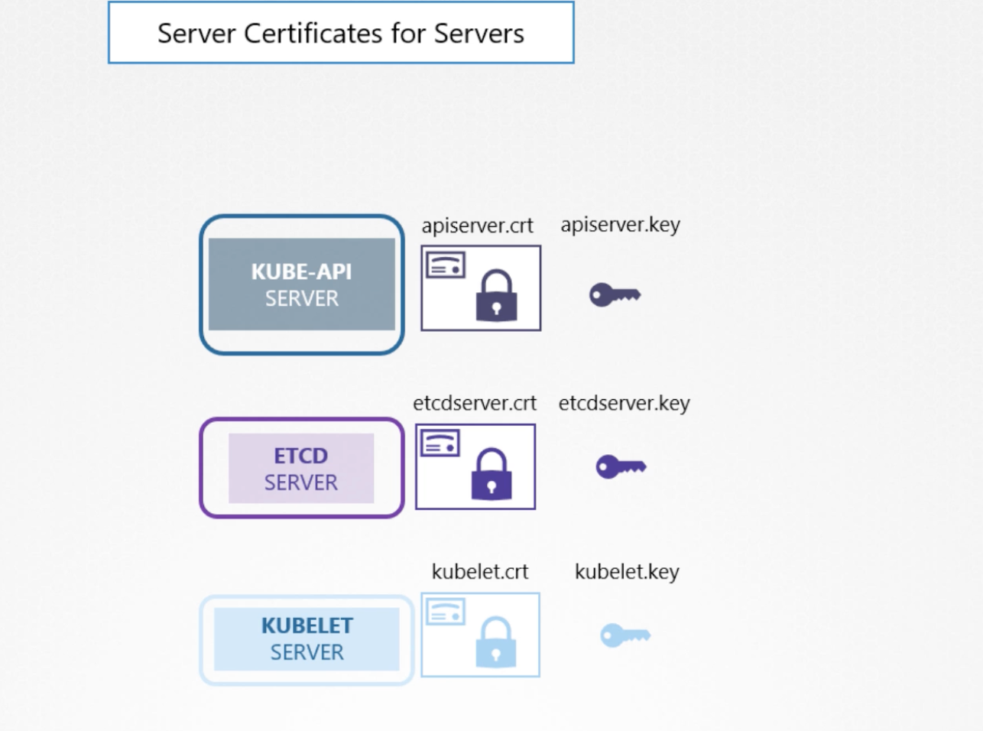Click the 'Server Certificates for Servers' title box
This screenshot has width=983, height=731.
coord(341,33)
